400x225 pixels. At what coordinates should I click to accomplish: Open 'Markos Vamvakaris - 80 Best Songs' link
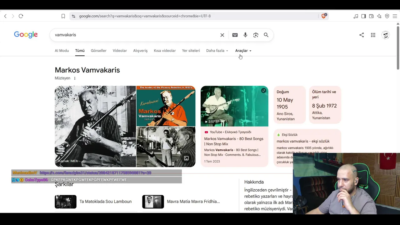[x=234, y=141]
